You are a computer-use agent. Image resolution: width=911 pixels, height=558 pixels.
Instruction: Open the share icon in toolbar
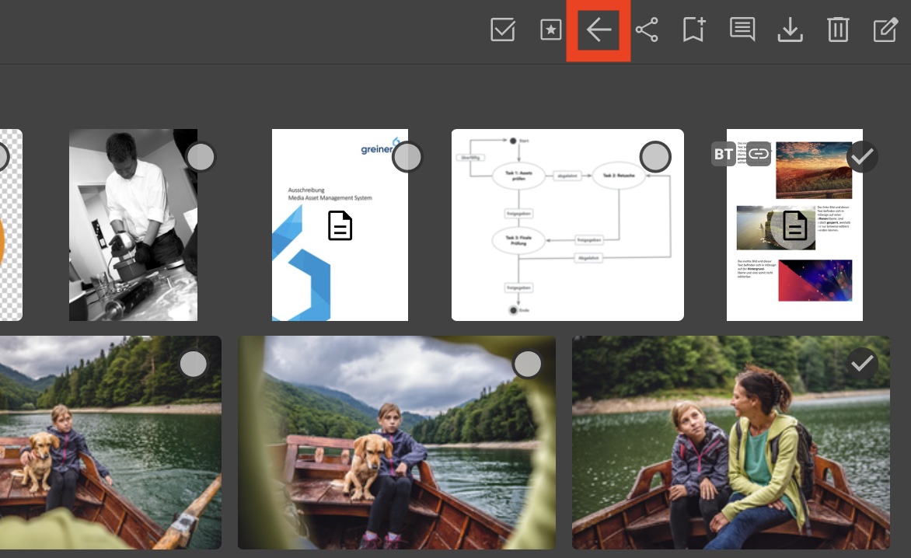coord(647,30)
